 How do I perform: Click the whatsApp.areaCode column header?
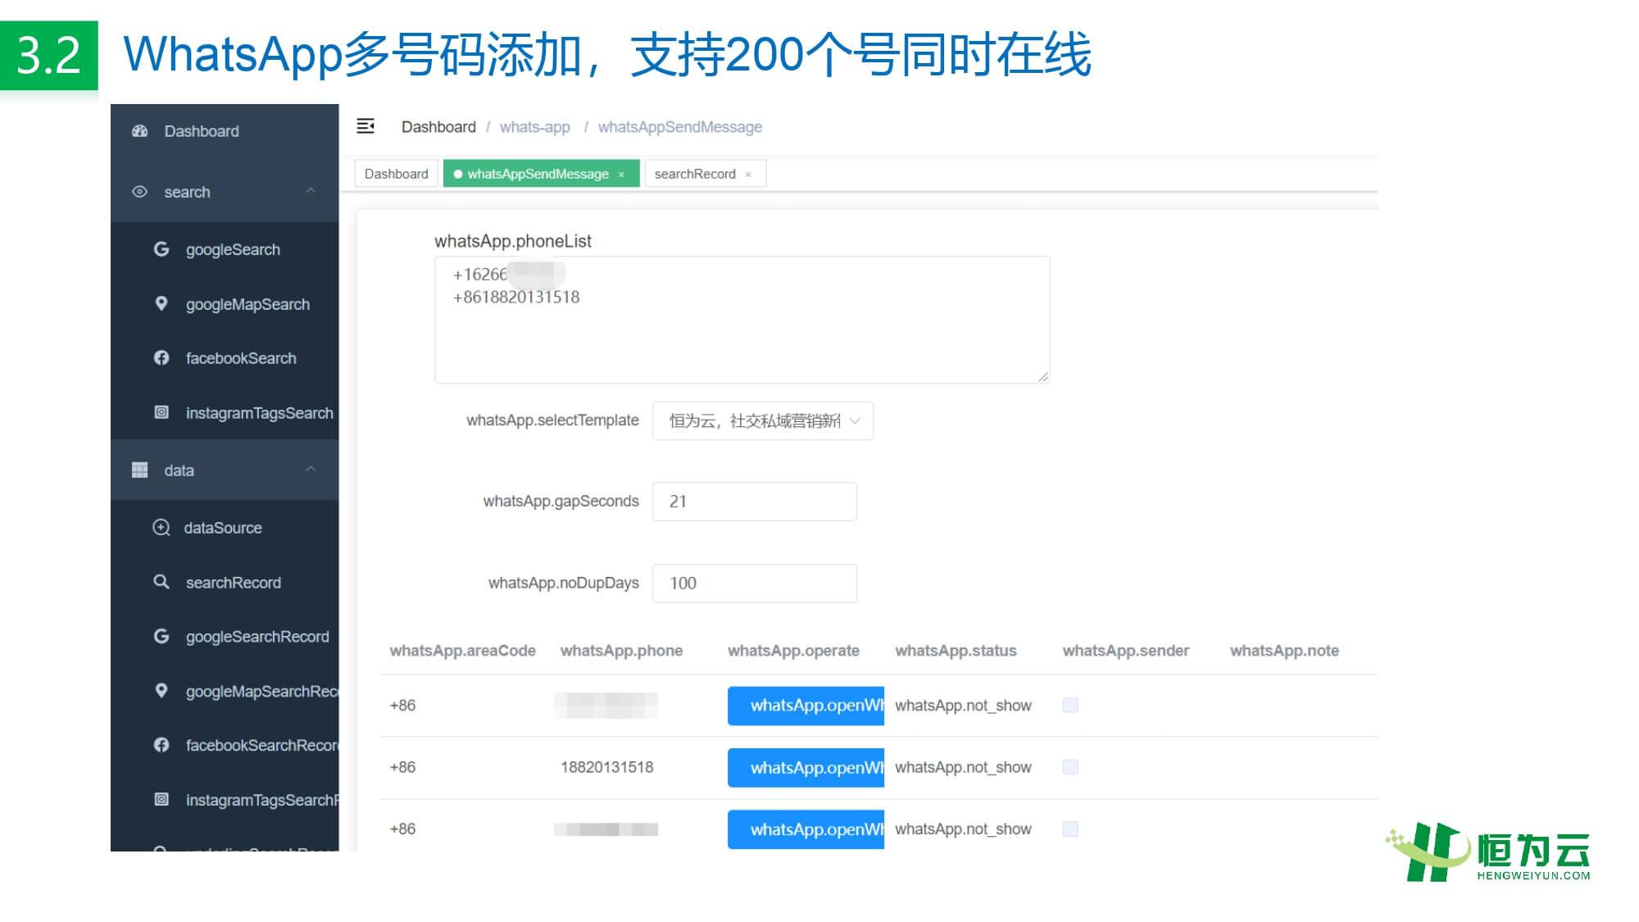pyautogui.click(x=462, y=651)
